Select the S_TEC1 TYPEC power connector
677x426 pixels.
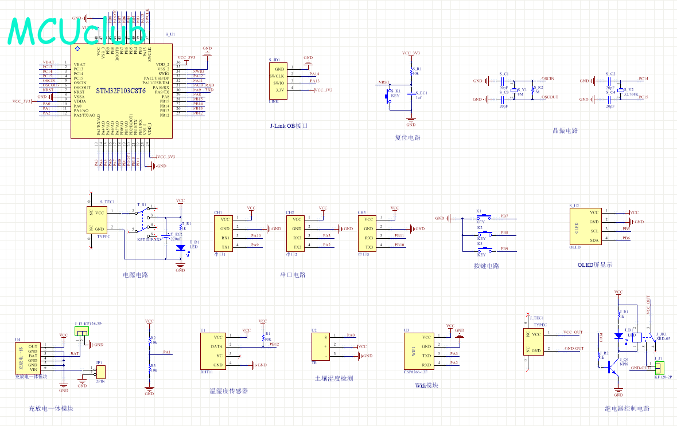(99, 220)
